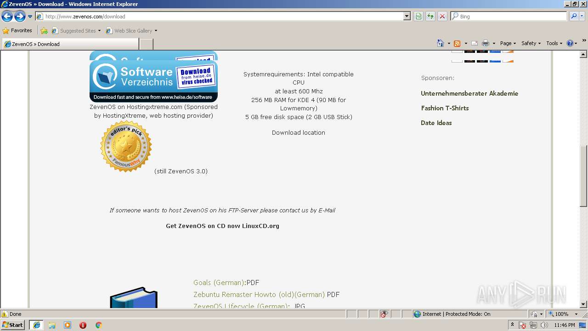Expand the command bar overflow chevron
Image resolution: width=588 pixels, height=331 pixels.
[x=584, y=40]
